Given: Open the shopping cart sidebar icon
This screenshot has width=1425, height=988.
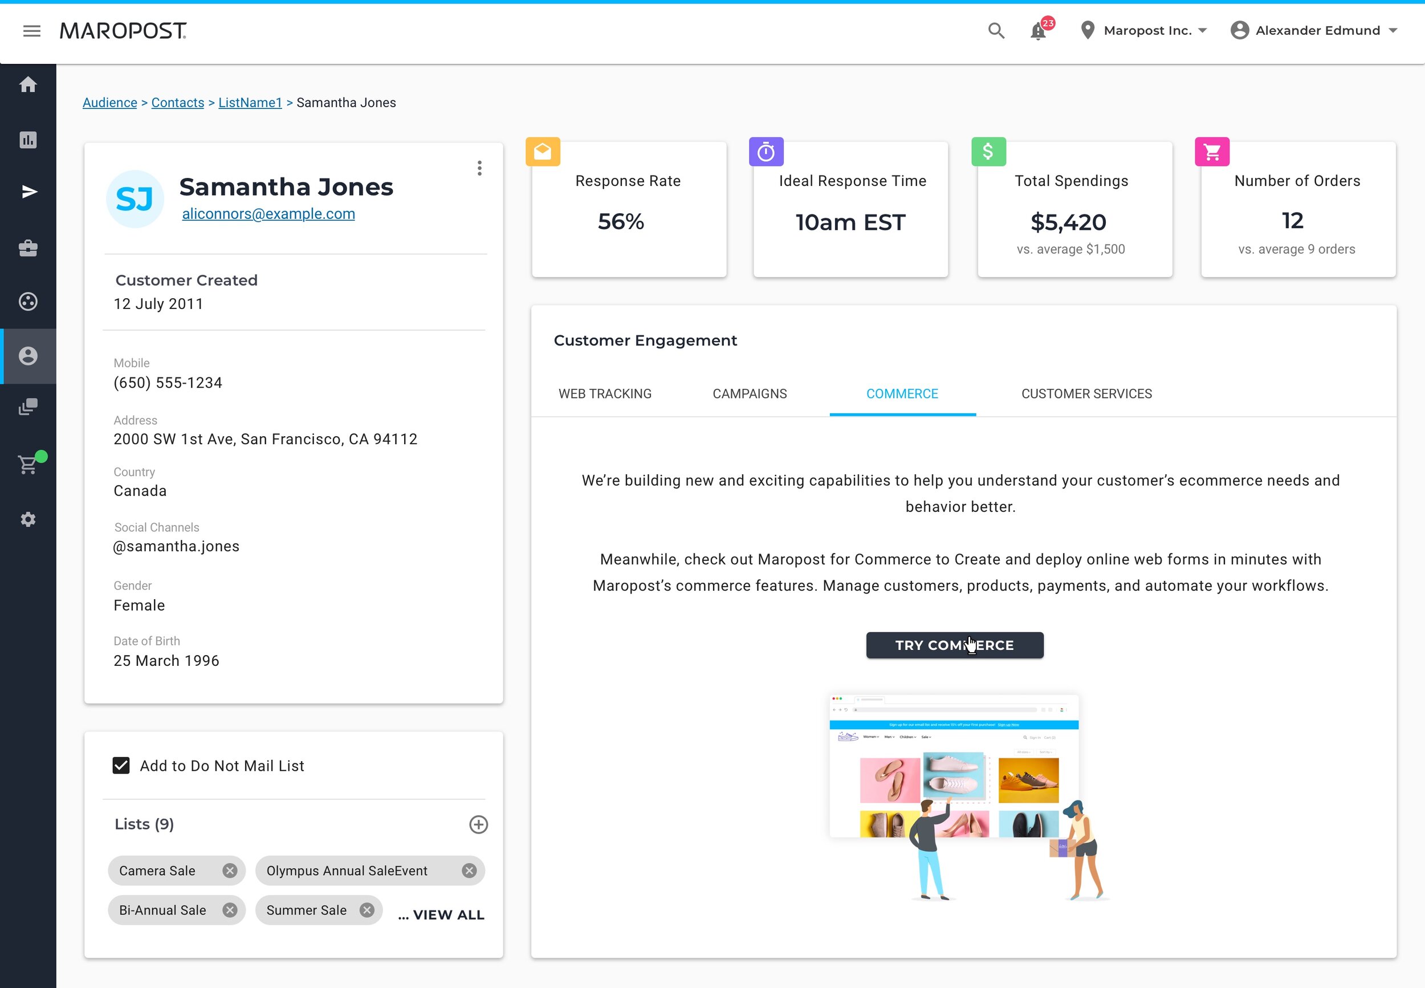Looking at the screenshot, I should pyautogui.click(x=28, y=464).
